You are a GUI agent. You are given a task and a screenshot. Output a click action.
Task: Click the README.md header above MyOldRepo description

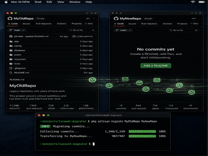point(17,80)
